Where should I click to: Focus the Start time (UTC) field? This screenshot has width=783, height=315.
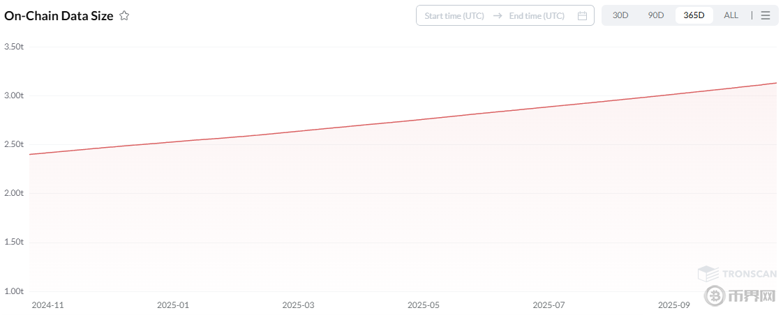(x=454, y=16)
